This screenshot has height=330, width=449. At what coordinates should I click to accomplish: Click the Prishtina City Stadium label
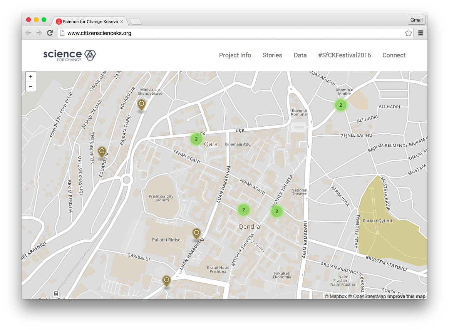tap(161, 198)
